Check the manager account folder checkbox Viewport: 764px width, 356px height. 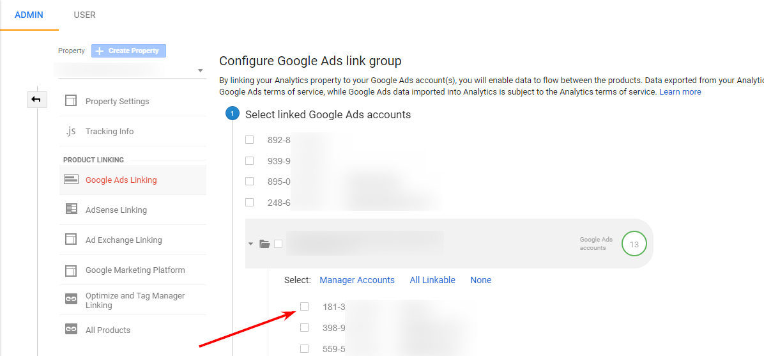tap(279, 244)
